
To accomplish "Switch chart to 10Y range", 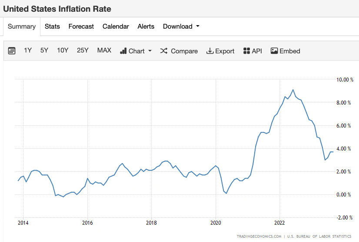I will click(x=63, y=50).
